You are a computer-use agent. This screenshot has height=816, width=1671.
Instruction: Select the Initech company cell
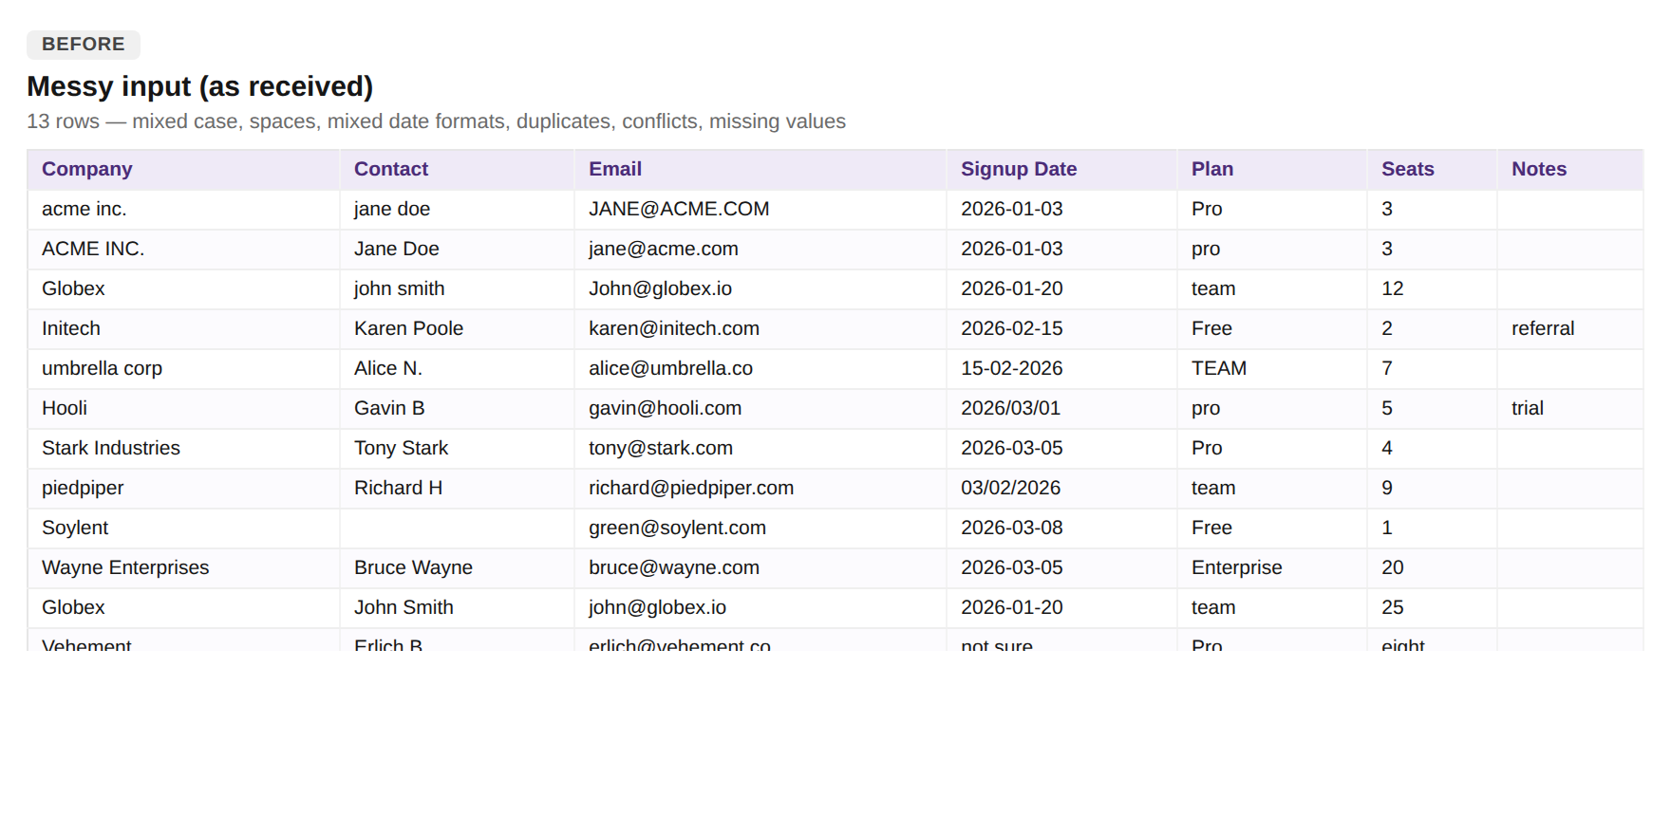click(x=183, y=329)
